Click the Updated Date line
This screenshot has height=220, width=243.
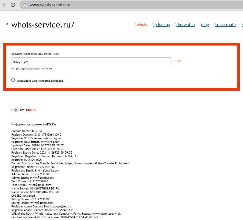(x=37, y=145)
